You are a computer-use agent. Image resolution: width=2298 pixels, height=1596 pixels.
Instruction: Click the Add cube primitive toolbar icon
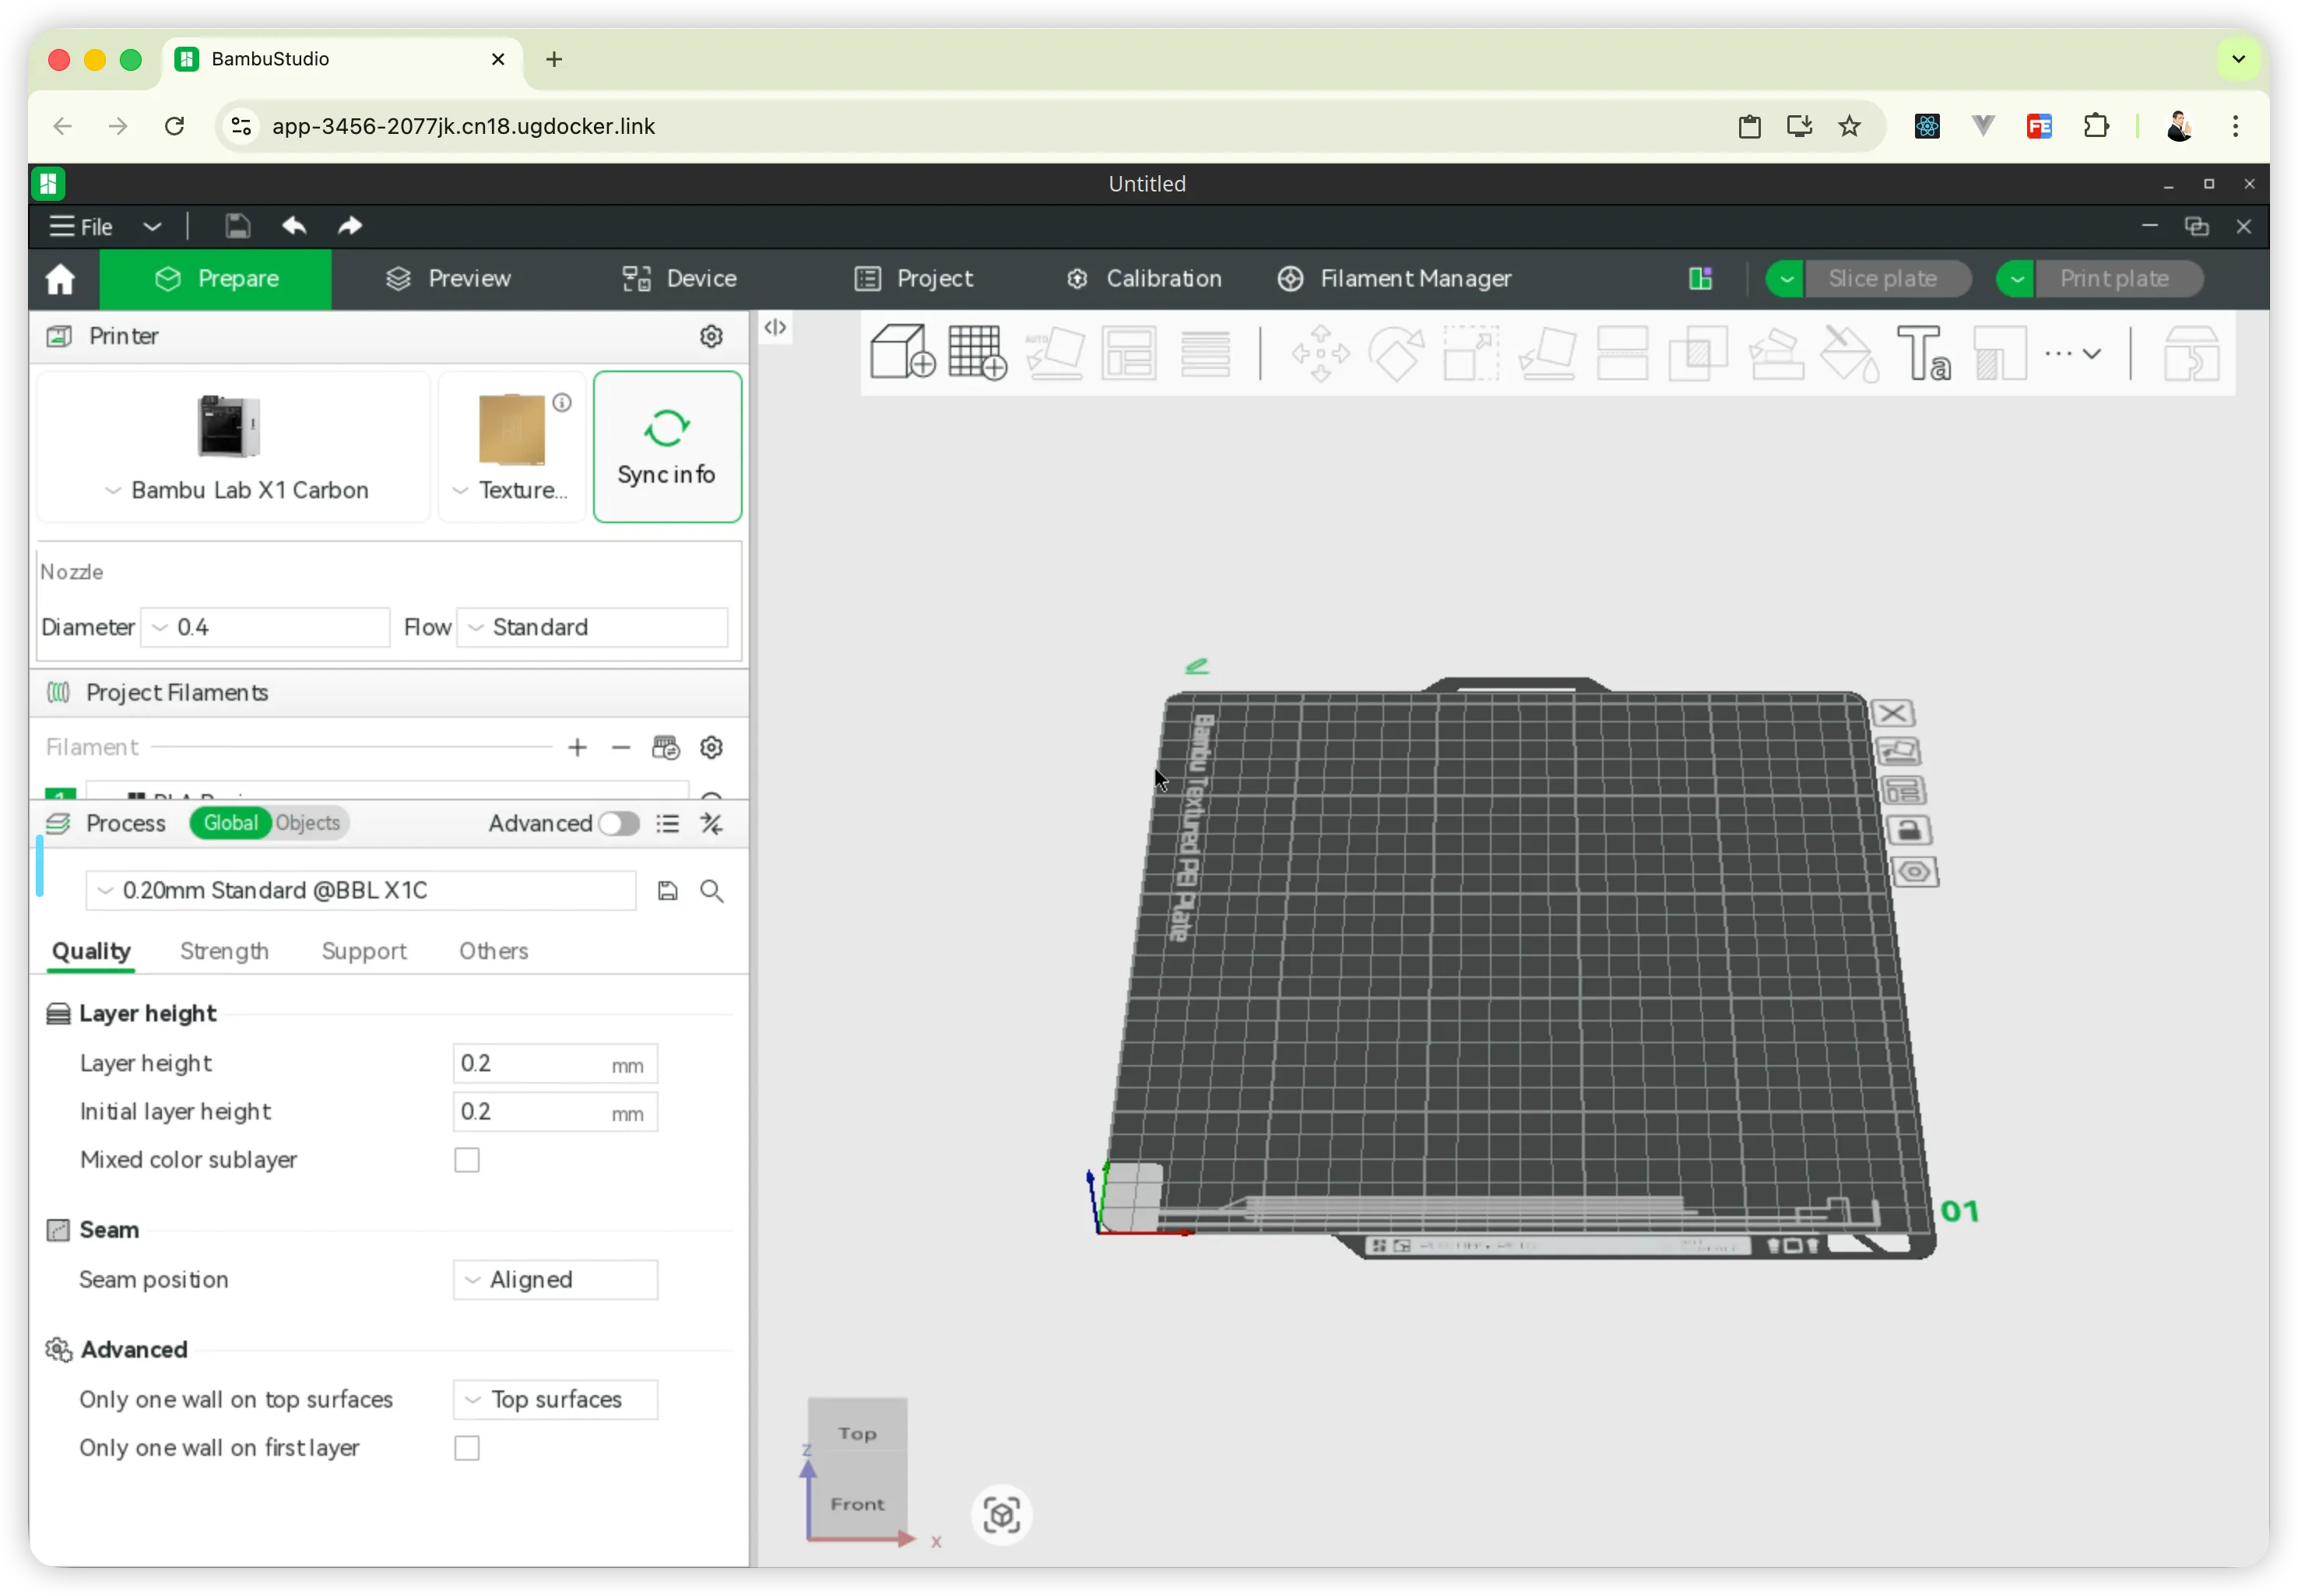coord(902,352)
